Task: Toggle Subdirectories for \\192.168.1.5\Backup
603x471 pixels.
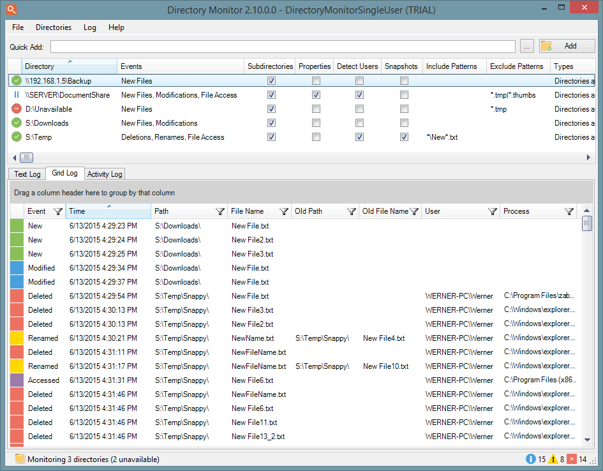Action: pos(271,81)
